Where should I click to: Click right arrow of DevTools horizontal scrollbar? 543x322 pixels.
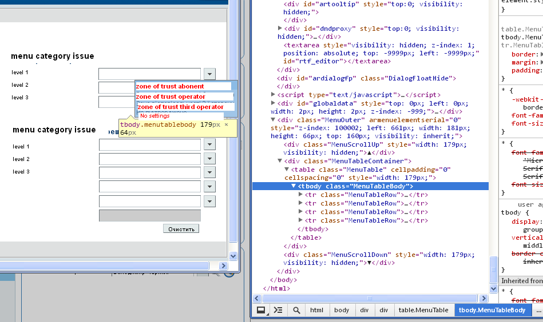click(x=484, y=298)
